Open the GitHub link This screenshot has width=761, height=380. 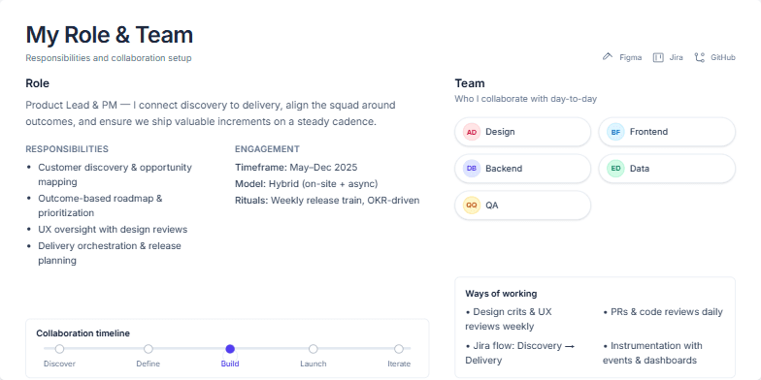click(x=714, y=57)
